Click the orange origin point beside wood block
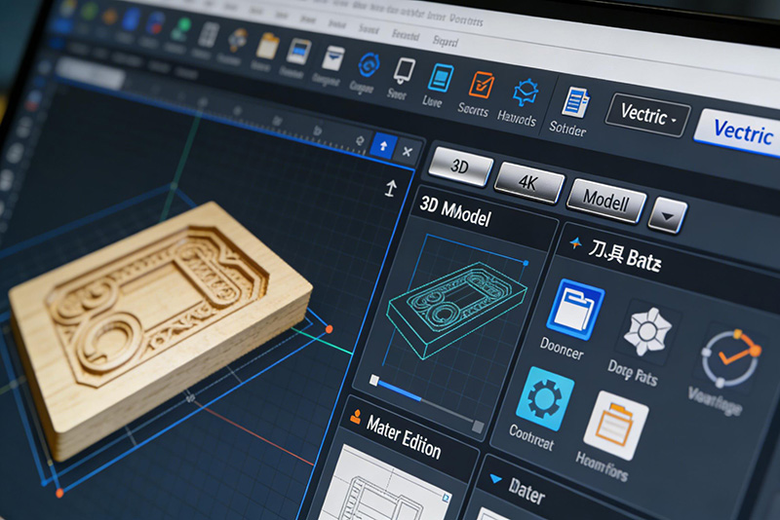 coord(329,329)
